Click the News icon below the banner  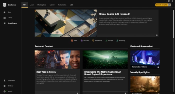click(x=72, y=40)
